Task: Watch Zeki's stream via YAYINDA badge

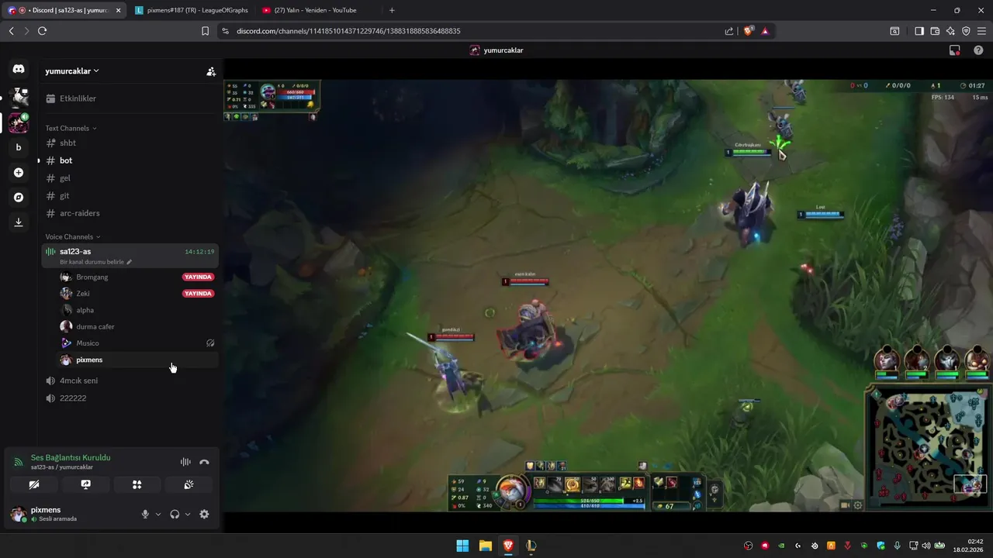Action: coord(198,294)
